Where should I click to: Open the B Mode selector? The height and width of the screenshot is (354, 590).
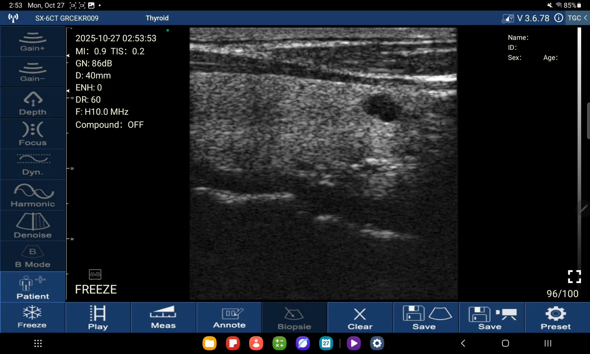tap(33, 257)
